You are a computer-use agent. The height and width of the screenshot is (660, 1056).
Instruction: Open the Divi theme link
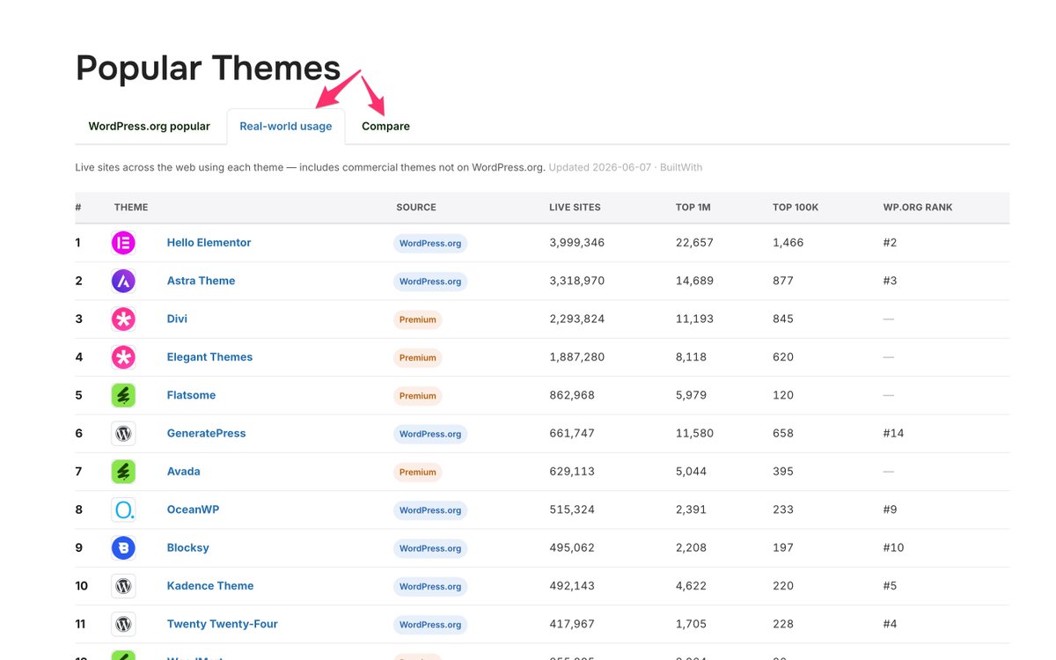coord(178,319)
